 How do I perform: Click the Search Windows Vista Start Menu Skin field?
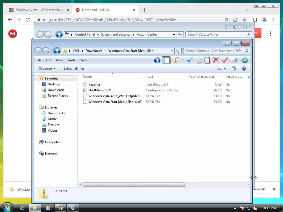click(217, 51)
